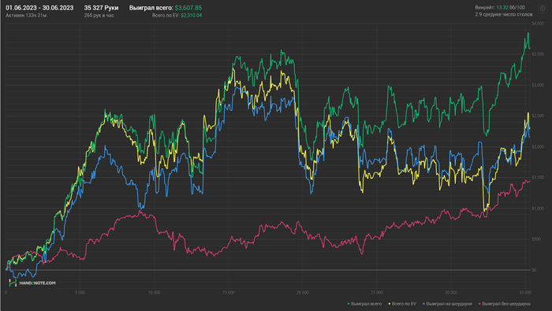
Task: Click the $1,500 y-axis label
Action: (x=538, y=177)
